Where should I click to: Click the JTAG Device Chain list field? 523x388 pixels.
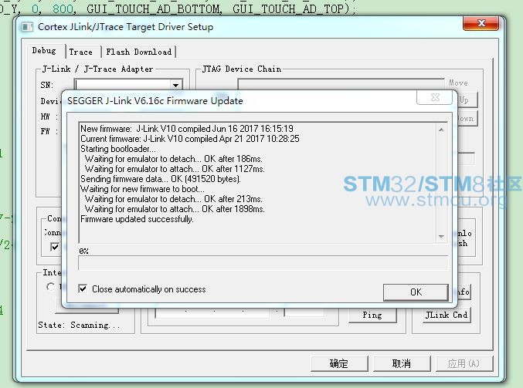[x=341, y=84]
